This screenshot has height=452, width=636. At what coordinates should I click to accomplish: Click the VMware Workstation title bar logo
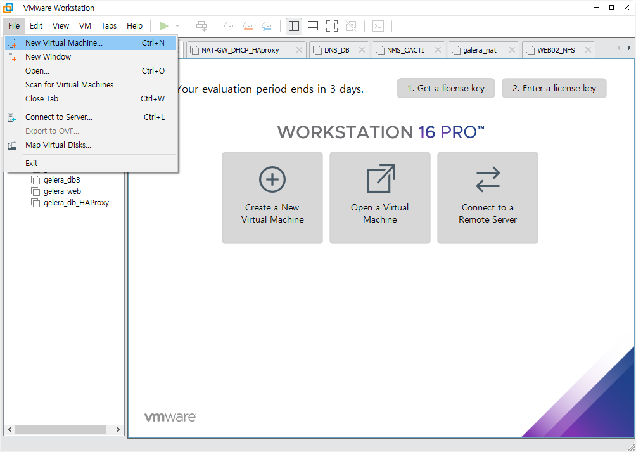coord(8,8)
